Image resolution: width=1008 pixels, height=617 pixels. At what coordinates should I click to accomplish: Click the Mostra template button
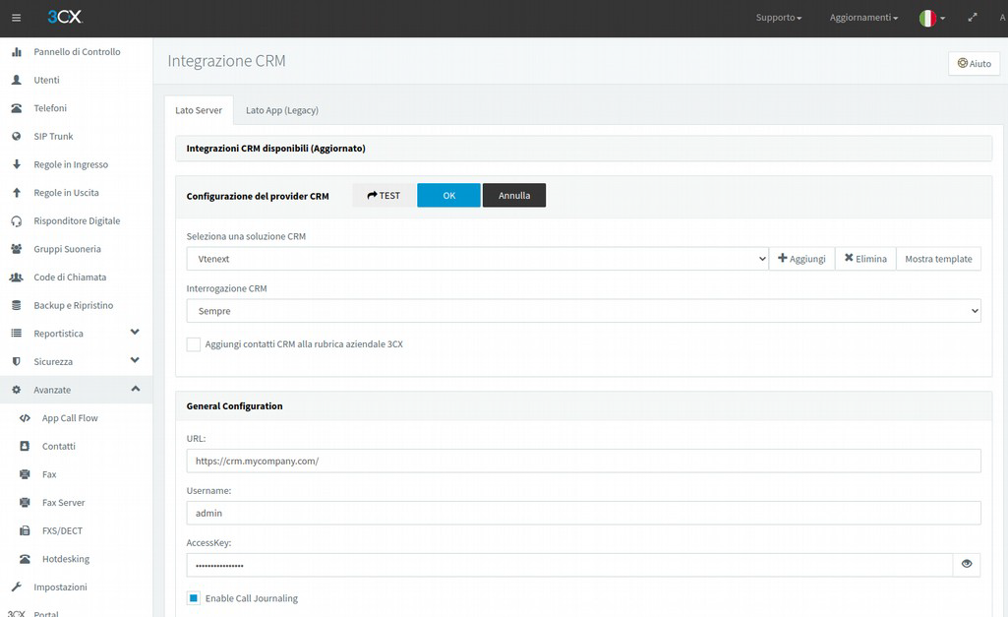click(938, 259)
